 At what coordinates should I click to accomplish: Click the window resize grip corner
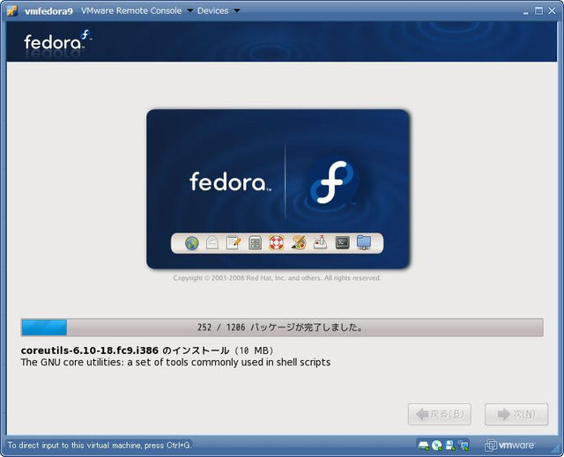[x=556, y=449]
